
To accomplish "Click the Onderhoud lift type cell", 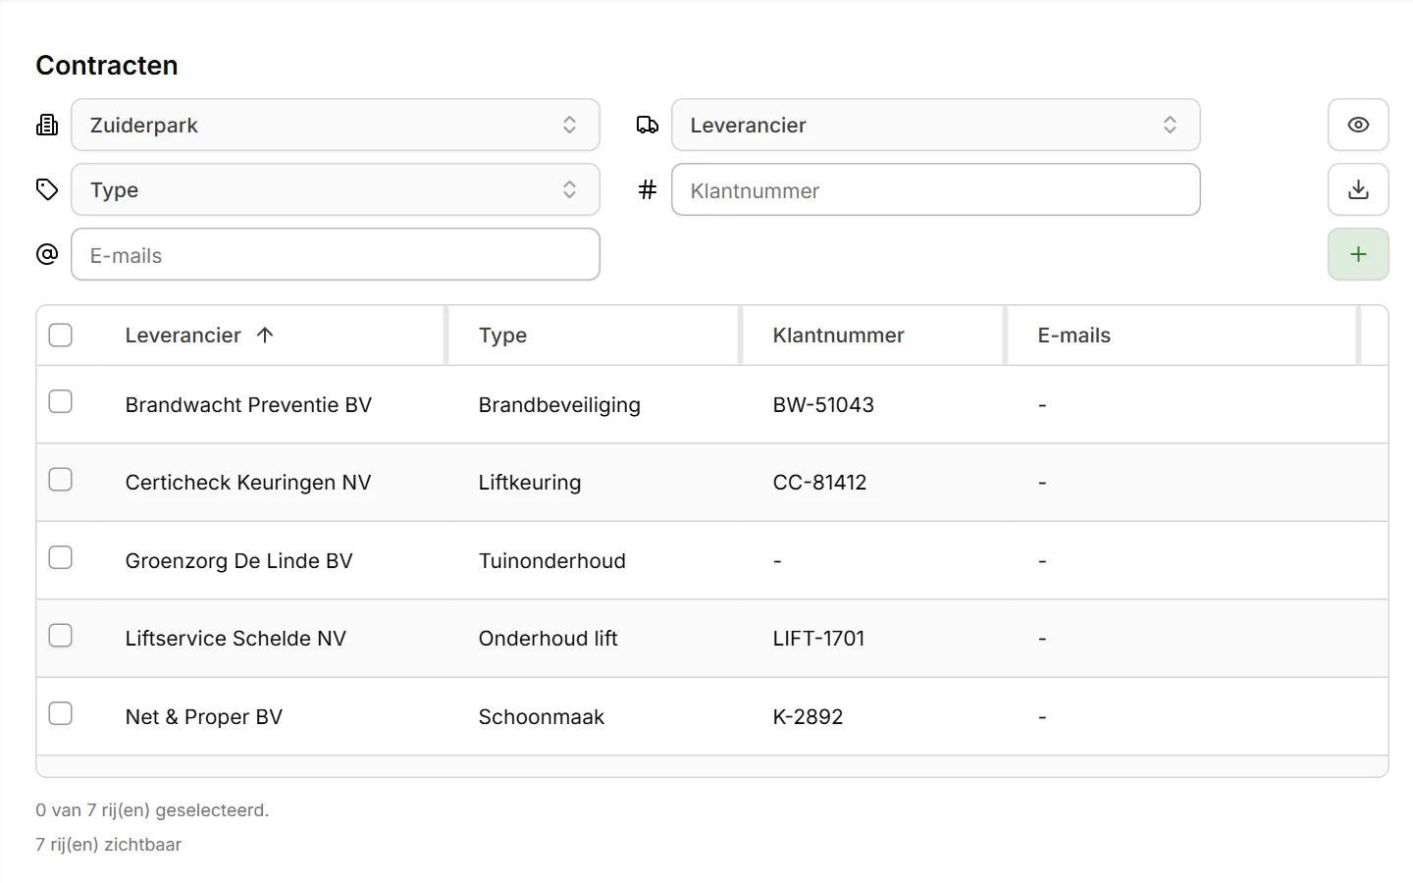I will [x=549, y=638].
